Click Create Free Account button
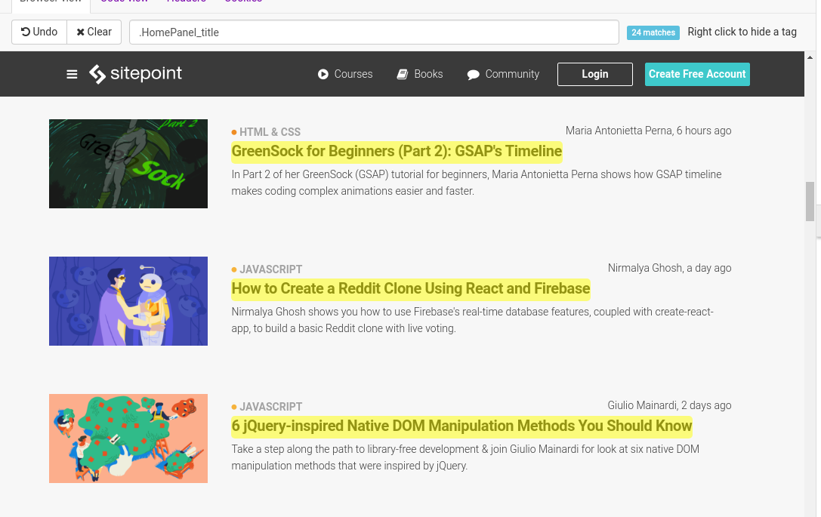 pos(697,74)
